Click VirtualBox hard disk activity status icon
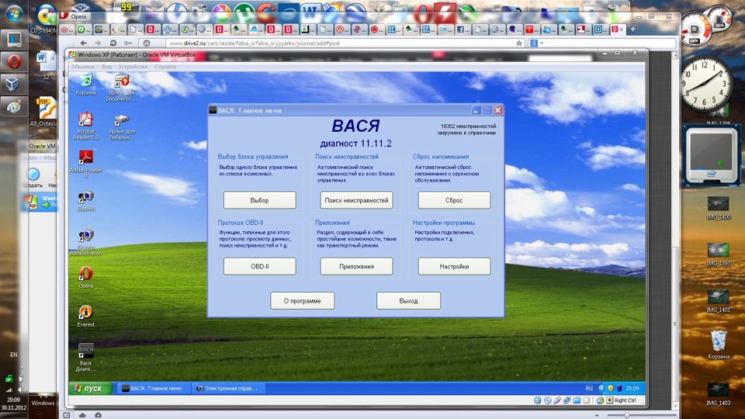745x419 pixels. point(537,400)
